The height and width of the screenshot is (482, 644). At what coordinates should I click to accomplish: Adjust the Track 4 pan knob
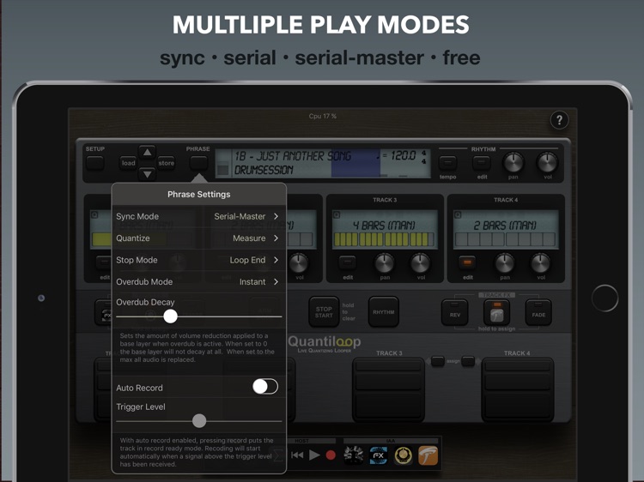click(505, 263)
